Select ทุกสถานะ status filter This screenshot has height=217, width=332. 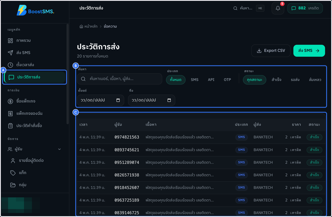tap(255, 80)
